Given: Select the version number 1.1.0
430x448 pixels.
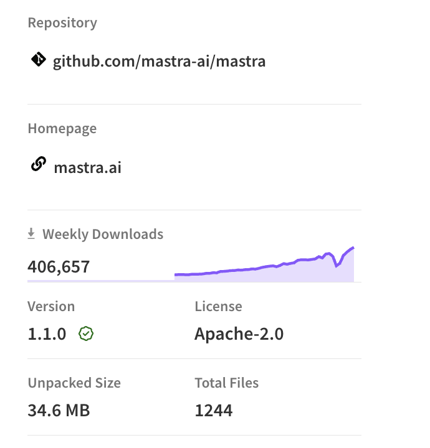Looking at the screenshot, I should [47, 334].
